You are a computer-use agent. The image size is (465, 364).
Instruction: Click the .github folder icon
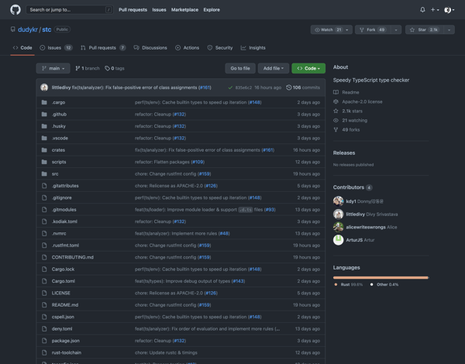click(44, 114)
